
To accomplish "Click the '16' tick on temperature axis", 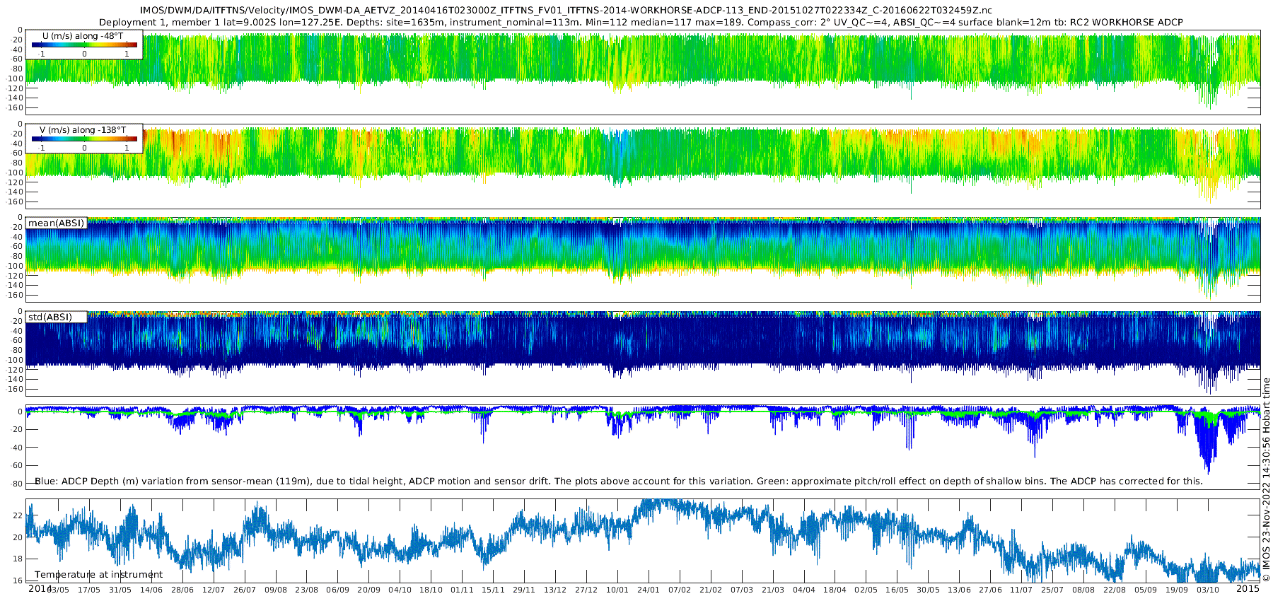I will [x=18, y=580].
